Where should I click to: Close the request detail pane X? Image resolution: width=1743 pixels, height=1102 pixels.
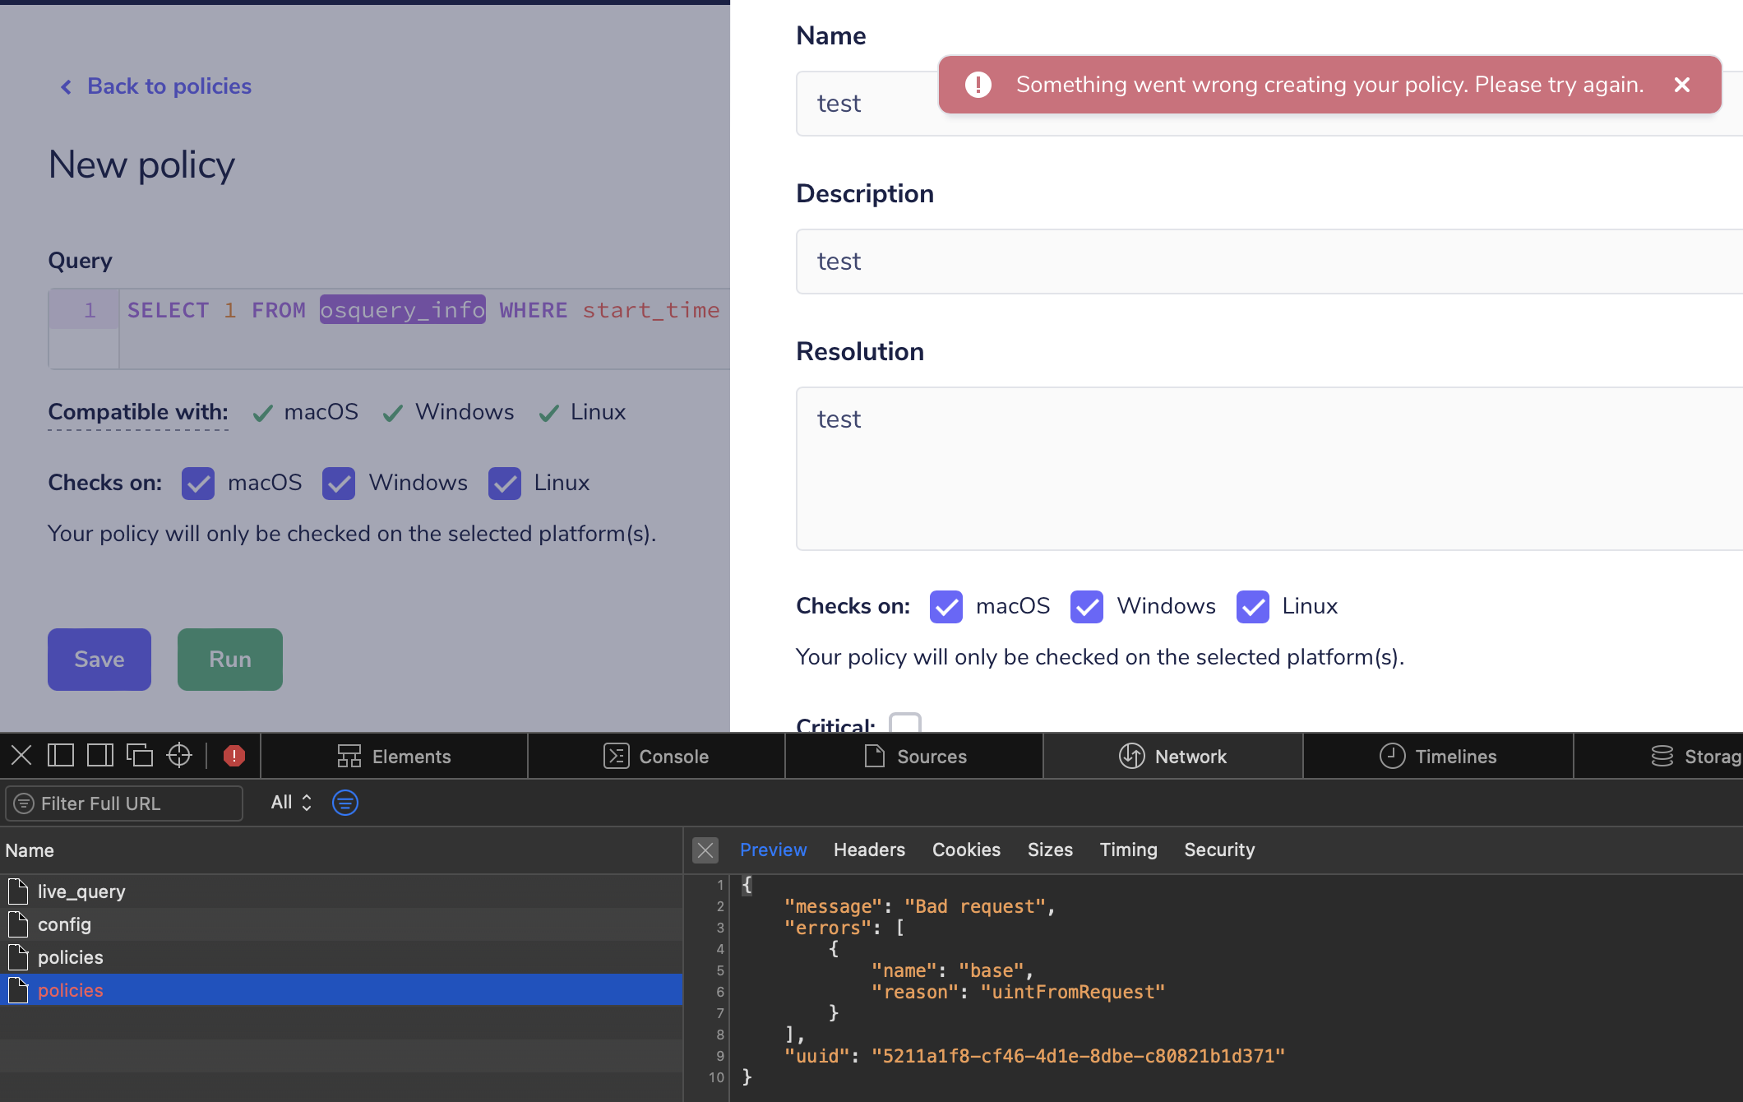pyautogui.click(x=705, y=850)
